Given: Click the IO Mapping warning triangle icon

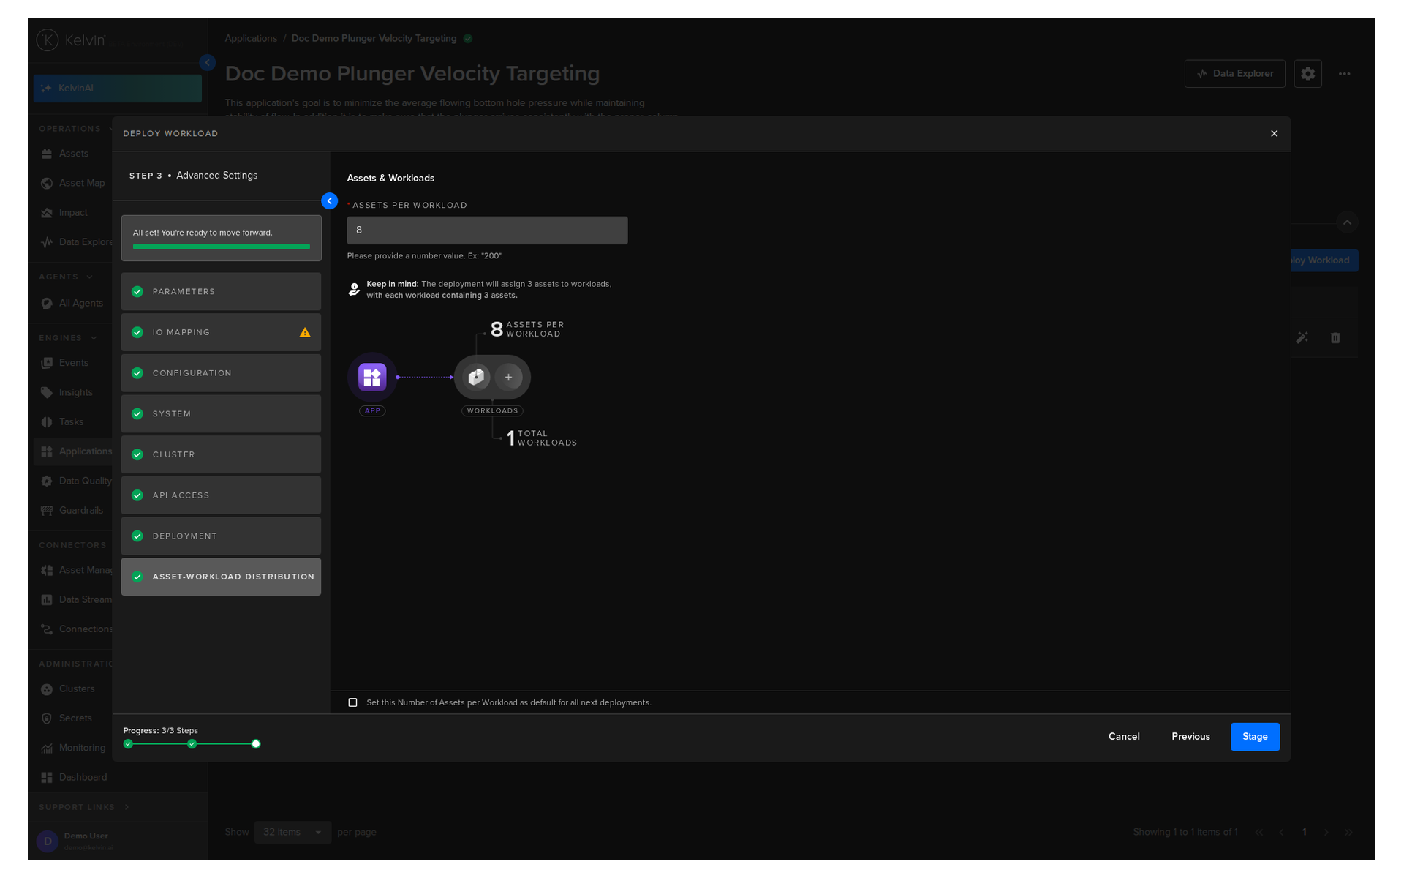Looking at the screenshot, I should [305, 332].
